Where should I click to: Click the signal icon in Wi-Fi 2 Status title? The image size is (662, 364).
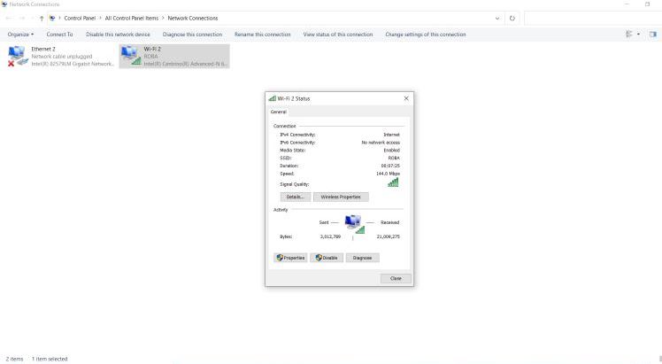pos(273,98)
